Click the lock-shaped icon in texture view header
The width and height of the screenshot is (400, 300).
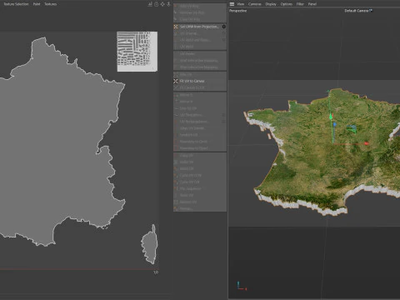[157, 4]
